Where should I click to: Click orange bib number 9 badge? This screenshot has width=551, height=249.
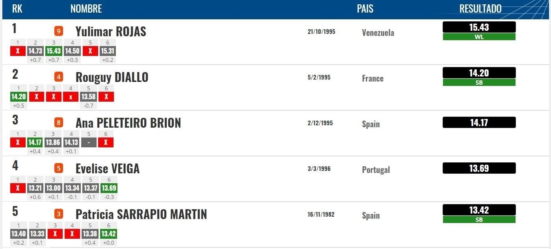59,31
